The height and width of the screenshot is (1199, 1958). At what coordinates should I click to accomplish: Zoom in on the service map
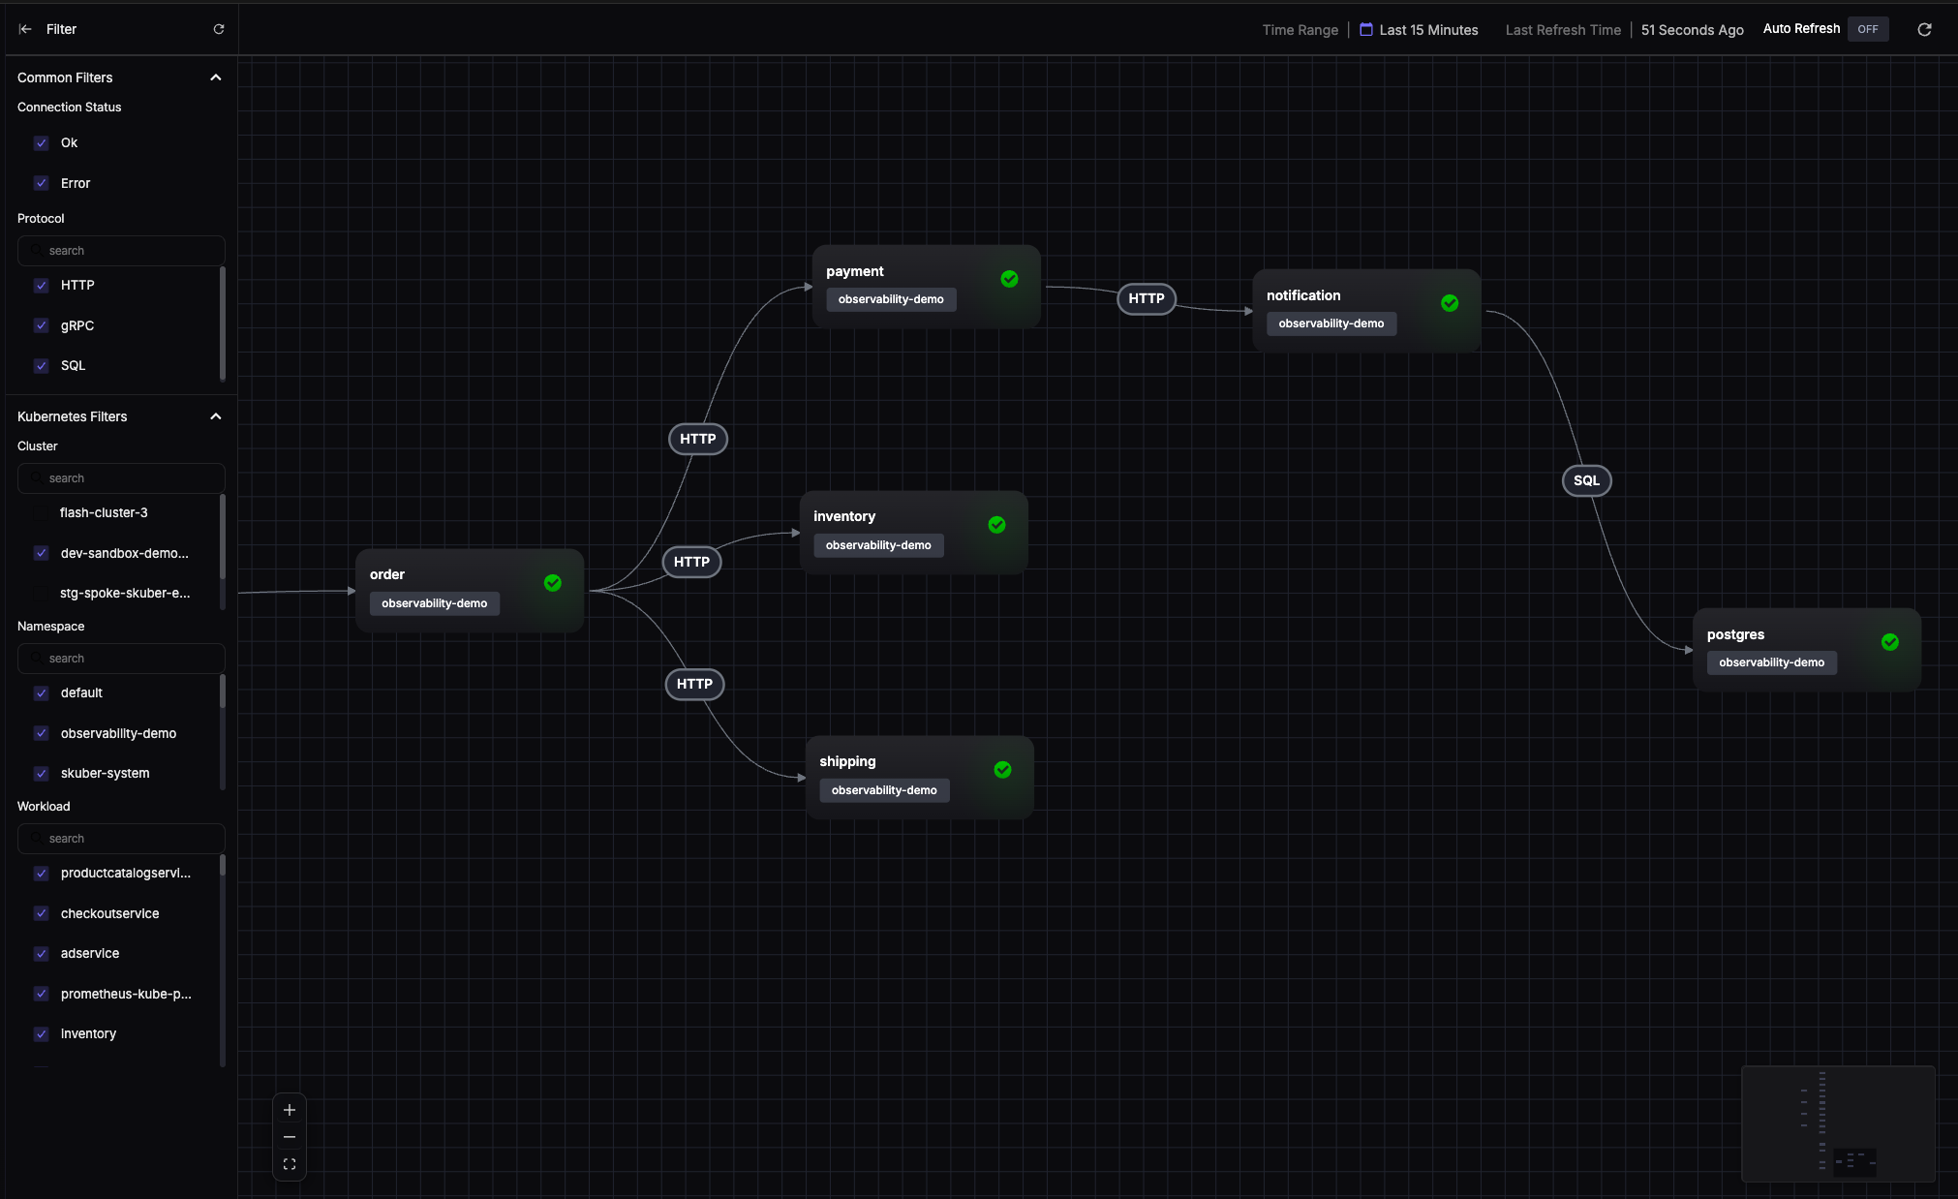coord(289,1110)
